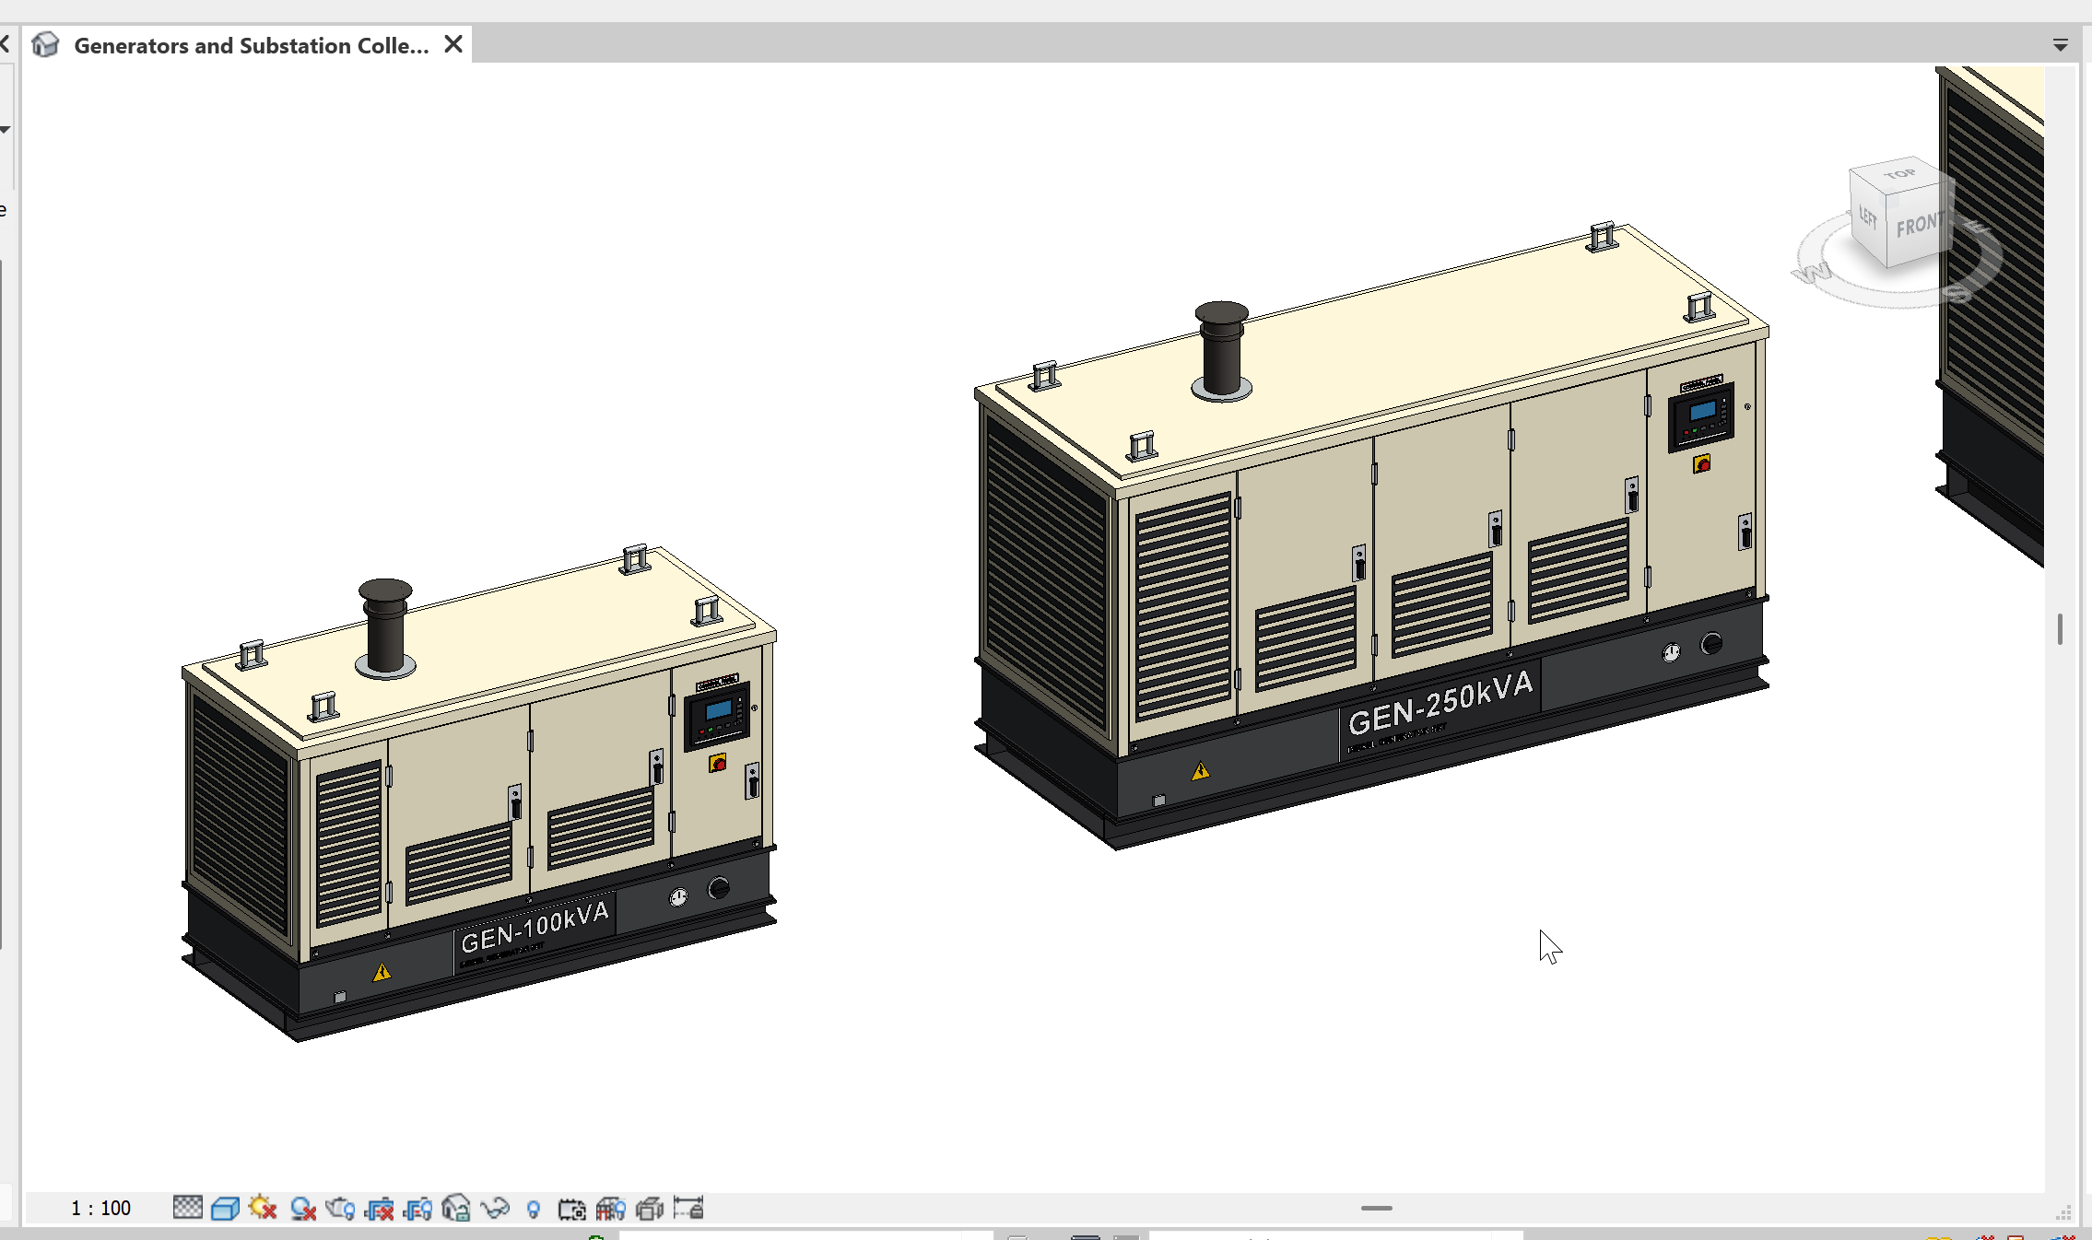The width and height of the screenshot is (2092, 1240).
Task: Select the GEN-100kVA generator label
Action: coord(535,927)
